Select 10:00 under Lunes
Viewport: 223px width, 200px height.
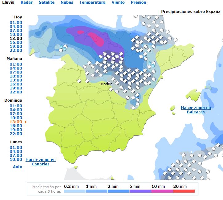click(16, 160)
